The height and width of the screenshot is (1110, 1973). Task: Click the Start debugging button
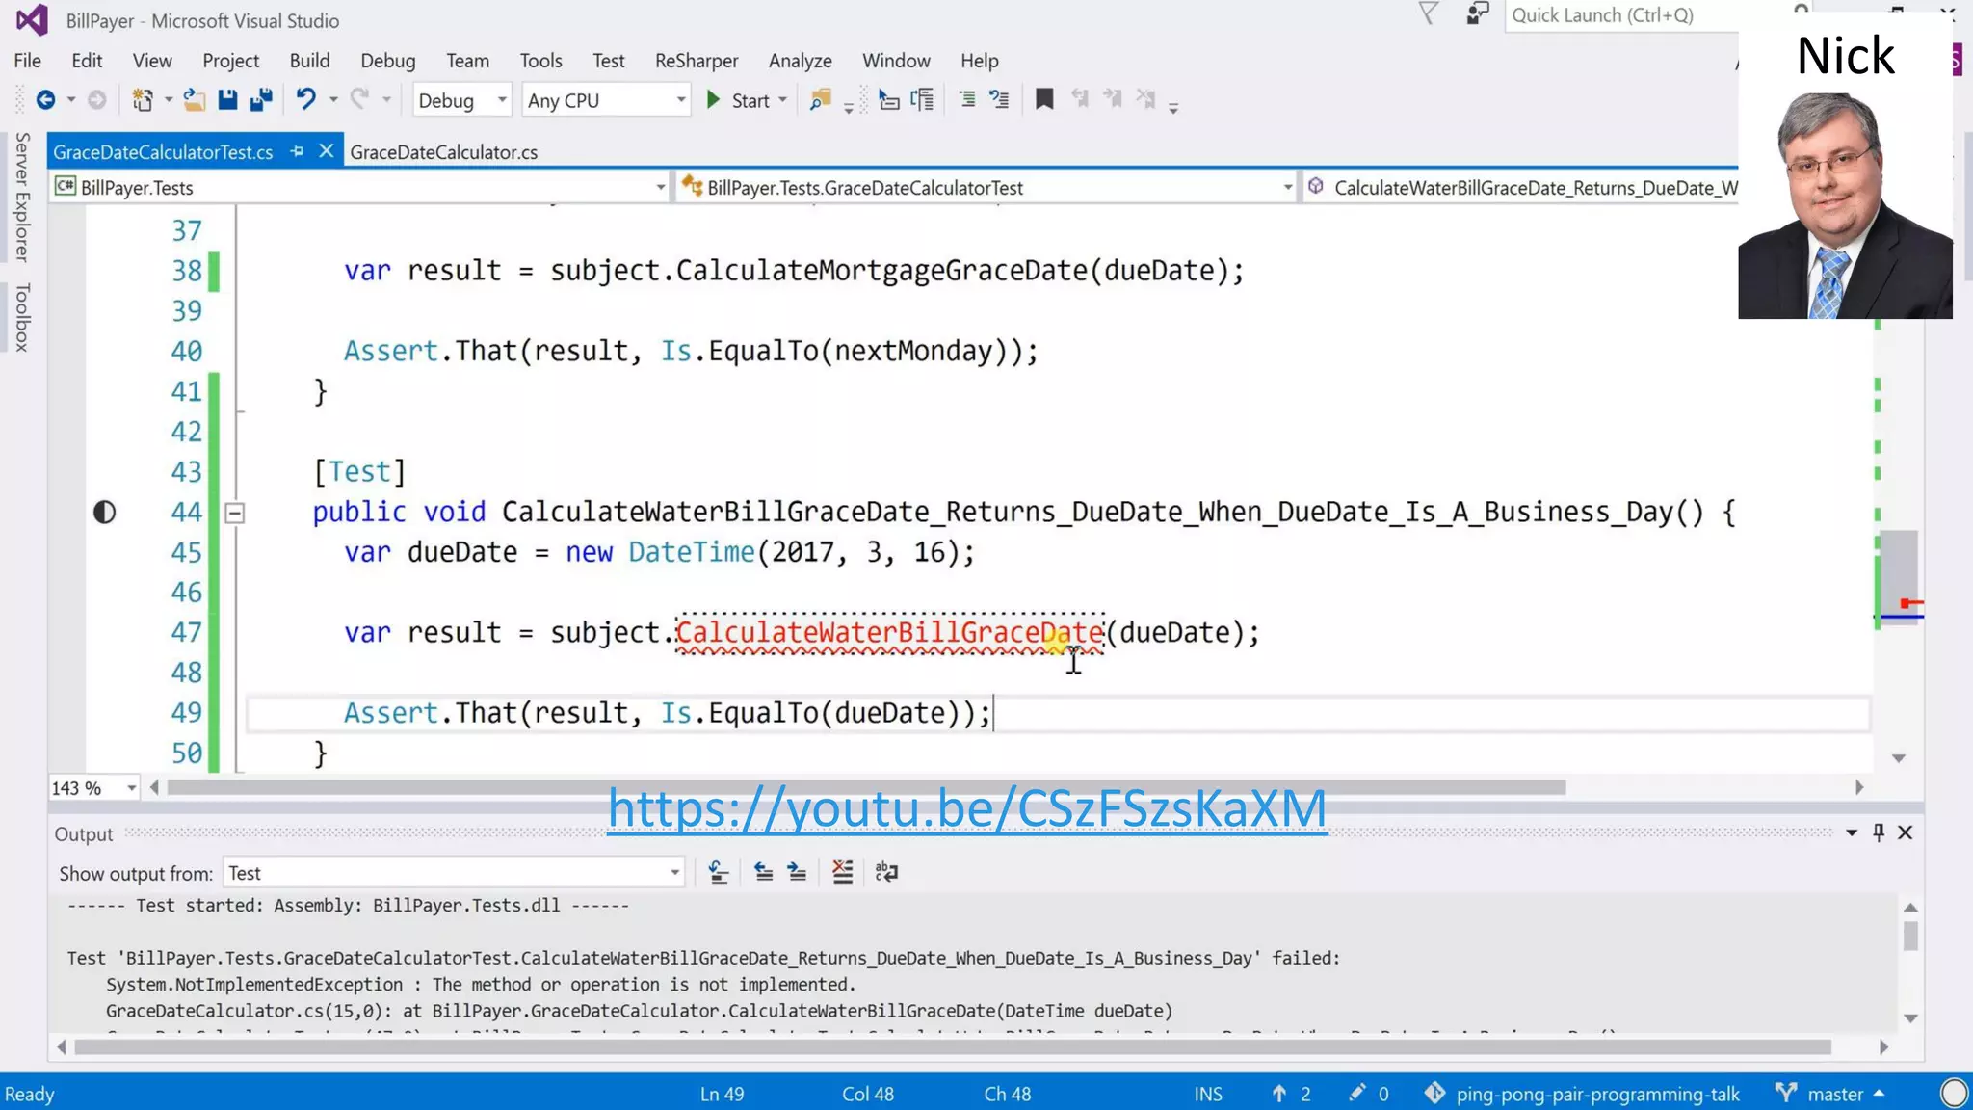[x=740, y=100]
